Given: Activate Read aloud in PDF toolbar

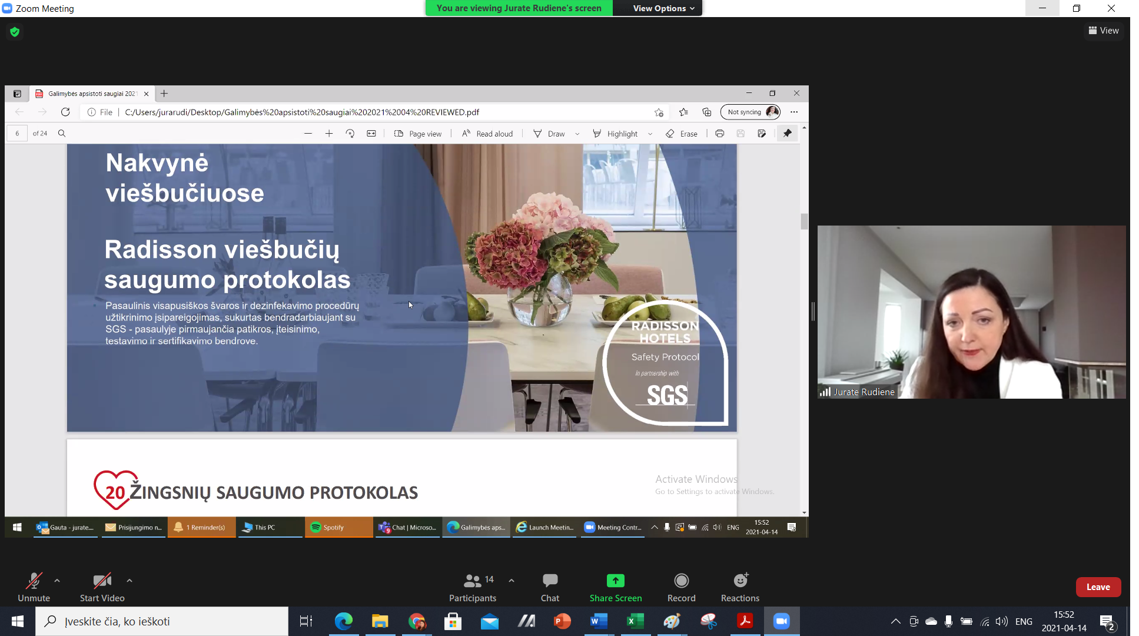Looking at the screenshot, I should pos(487,134).
